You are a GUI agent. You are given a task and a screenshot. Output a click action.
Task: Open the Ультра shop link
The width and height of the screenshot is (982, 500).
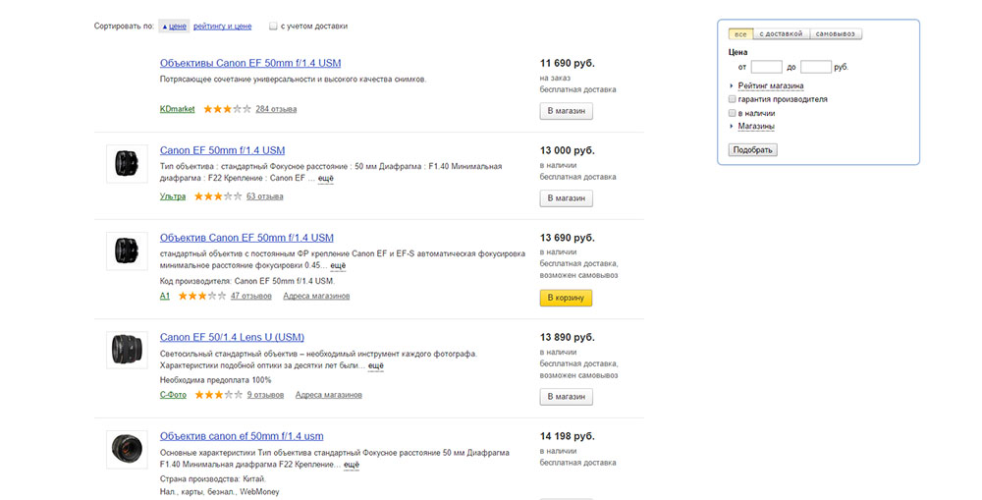point(172,196)
